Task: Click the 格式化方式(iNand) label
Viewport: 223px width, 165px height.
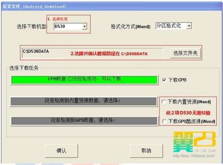Action: pyautogui.click(x=131, y=27)
